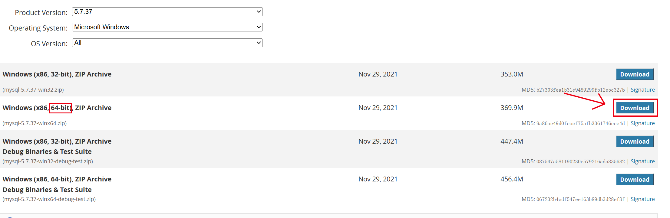
Task: Click the mysql-5.7.37-win32-debug-test.zip file name
Action: 48,161
